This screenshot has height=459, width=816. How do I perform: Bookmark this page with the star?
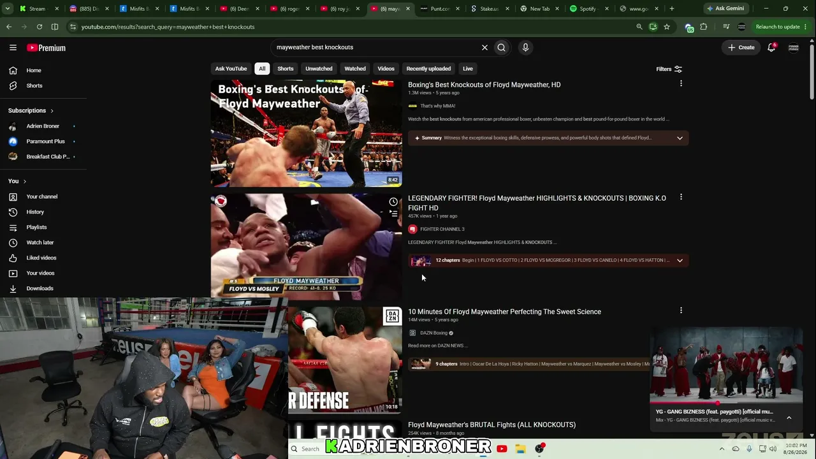click(x=667, y=27)
